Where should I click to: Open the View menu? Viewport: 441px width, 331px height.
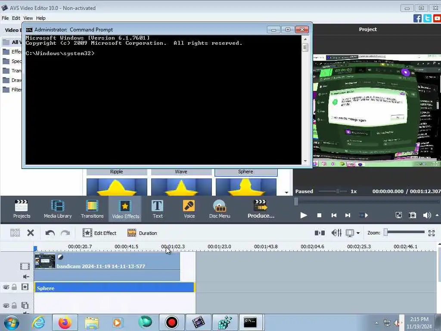(x=28, y=18)
